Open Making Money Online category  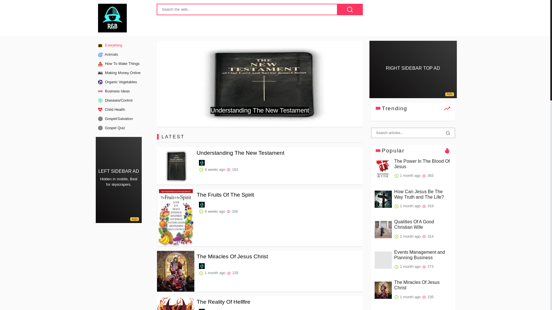[122, 73]
